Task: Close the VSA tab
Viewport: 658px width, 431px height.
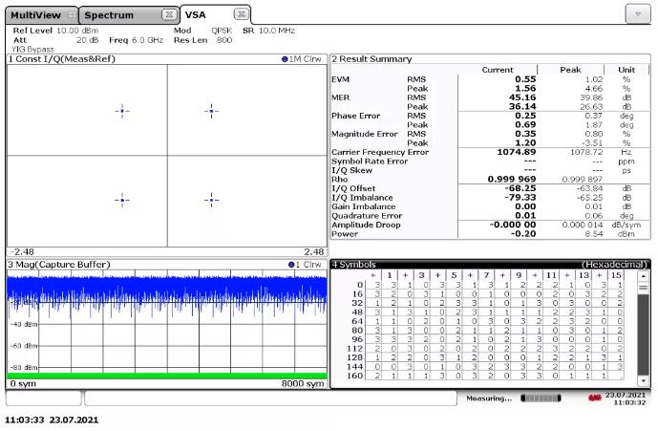Action: pos(241,14)
